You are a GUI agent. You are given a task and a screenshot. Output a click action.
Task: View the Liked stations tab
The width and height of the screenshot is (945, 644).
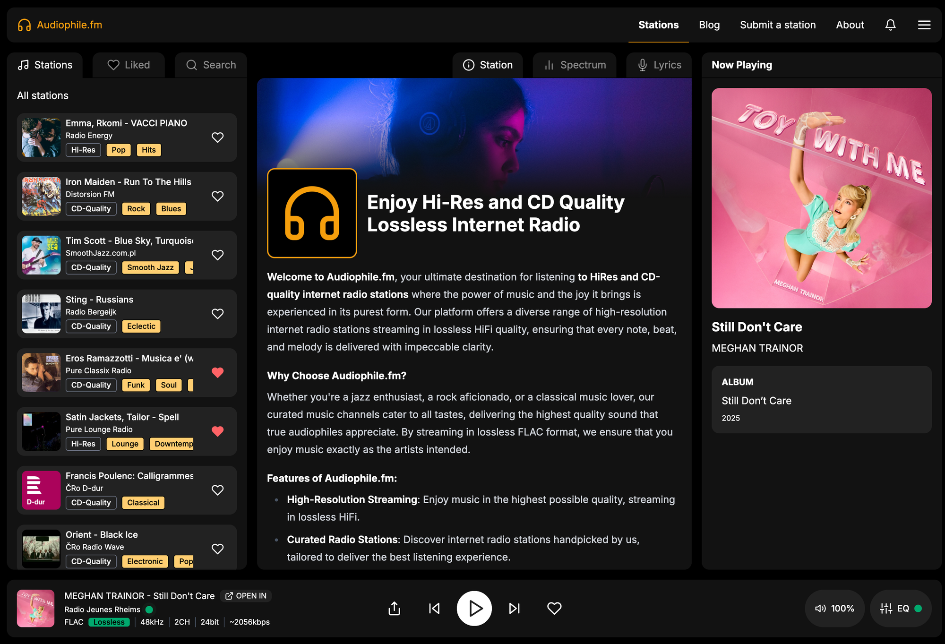click(x=128, y=65)
